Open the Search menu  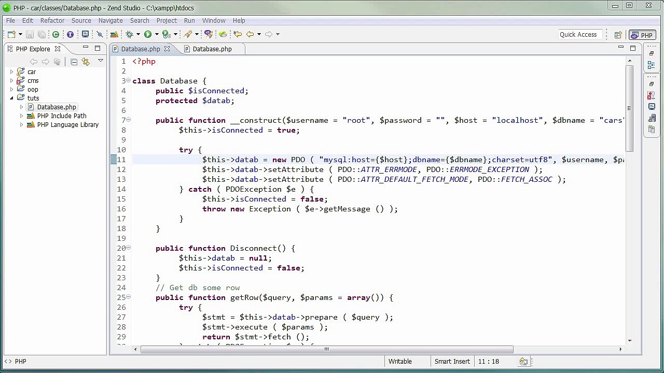tap(140, 21)
